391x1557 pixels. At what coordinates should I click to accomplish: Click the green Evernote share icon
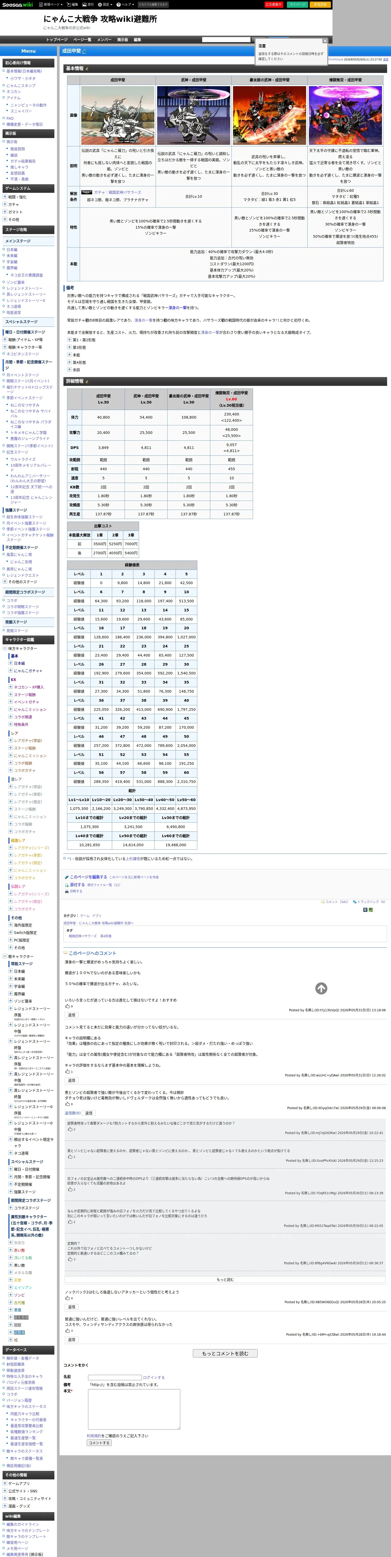(371, 910)
